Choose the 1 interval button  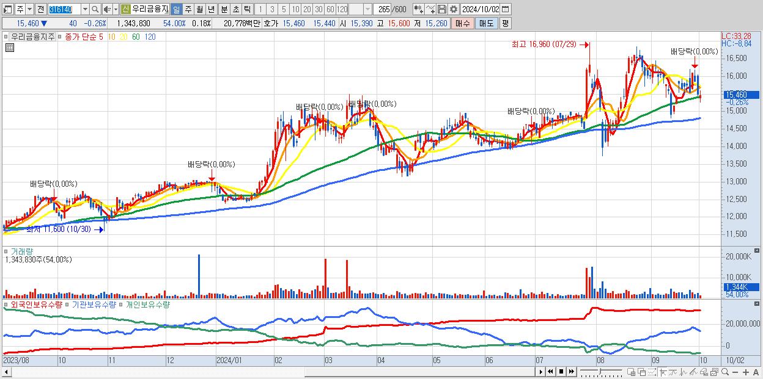(260, 9)
